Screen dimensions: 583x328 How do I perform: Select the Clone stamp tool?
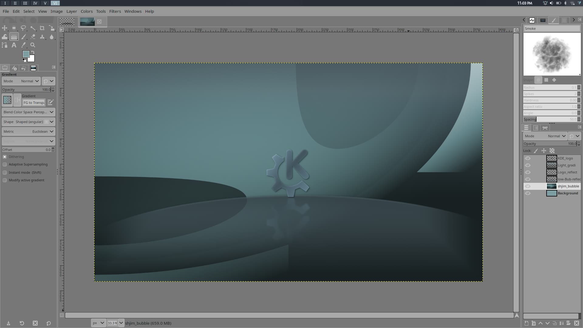[x=42, y=37]
